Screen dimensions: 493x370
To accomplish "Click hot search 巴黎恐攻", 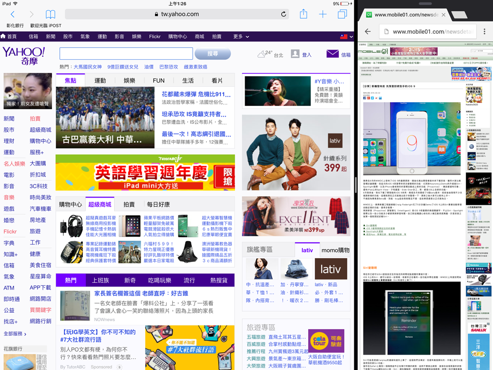I will 169,66.
